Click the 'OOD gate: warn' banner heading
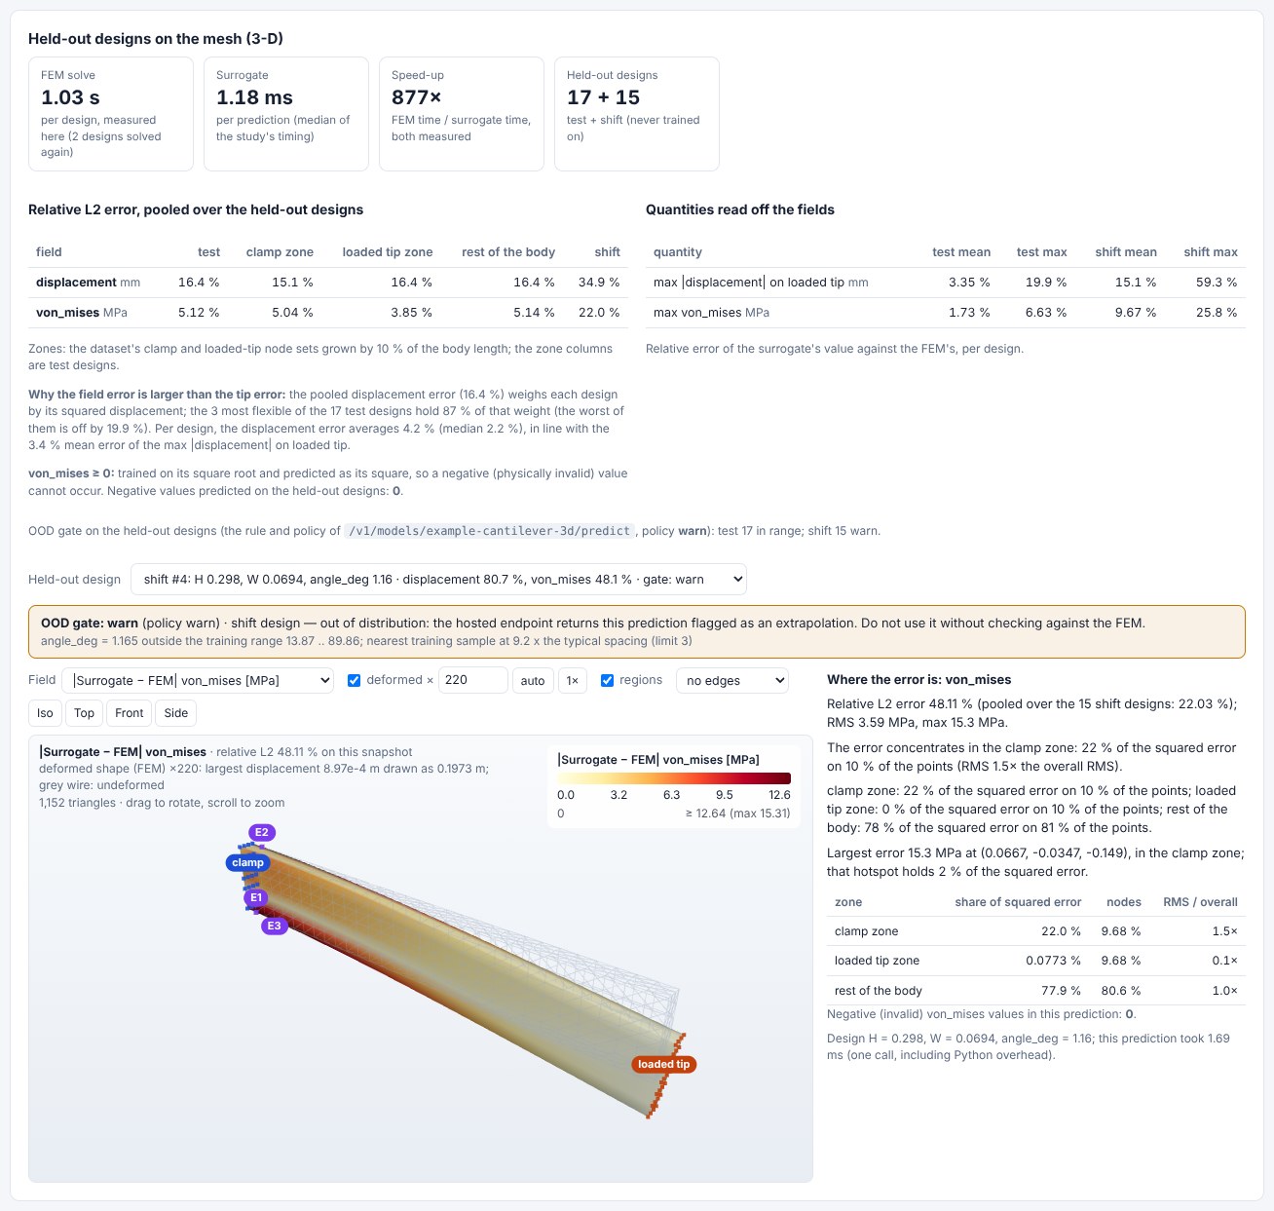Image resolution: width=1274 pixels, height=1211 pixels. [x=89, y=623]
